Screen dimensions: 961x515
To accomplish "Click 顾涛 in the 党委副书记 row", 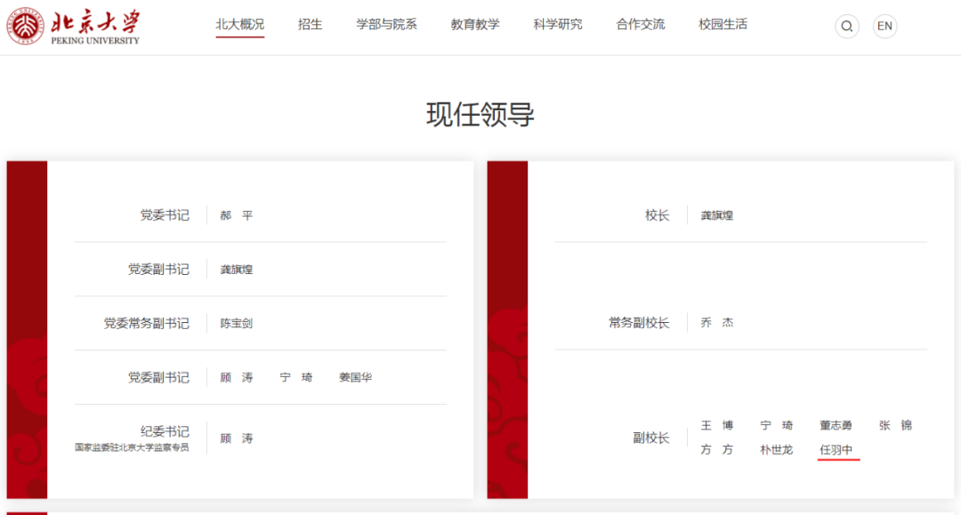I will [237, 377].
